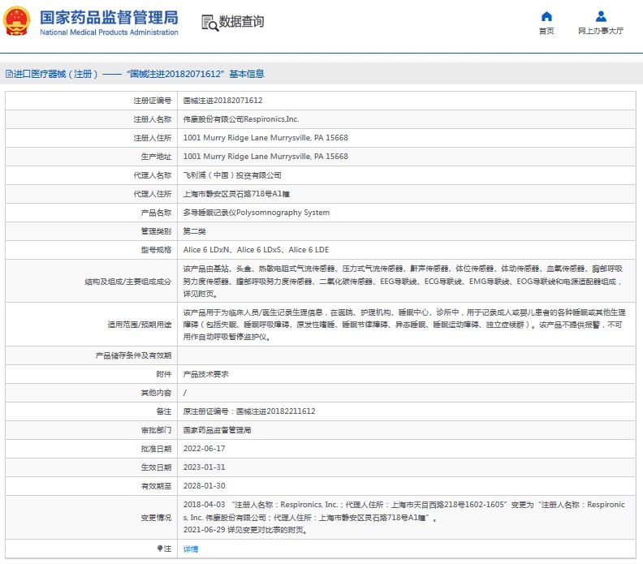Click the 产品技术要求 attachment entry

205,374
